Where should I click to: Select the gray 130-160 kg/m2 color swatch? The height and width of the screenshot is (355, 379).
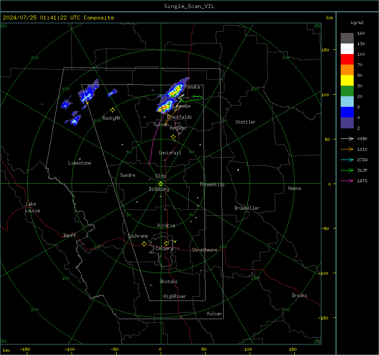click(347, 38)
